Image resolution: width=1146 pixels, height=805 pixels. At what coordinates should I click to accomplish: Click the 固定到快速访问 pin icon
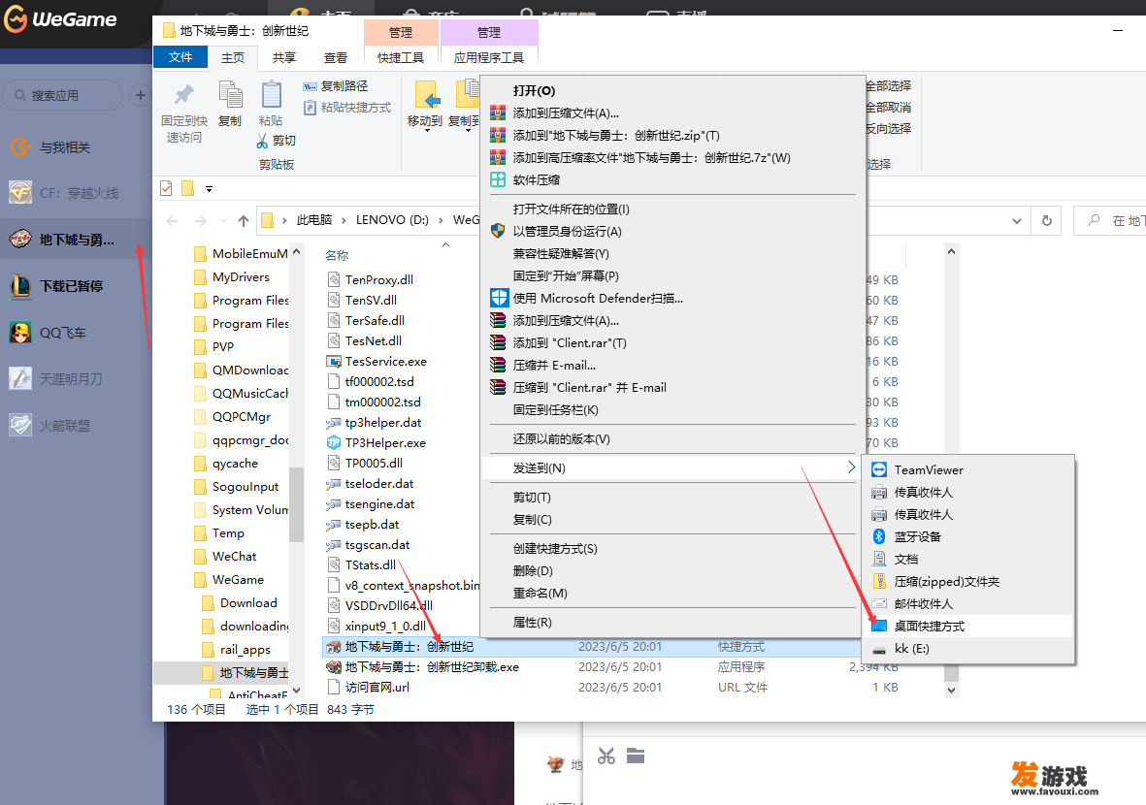coord(184,96)
